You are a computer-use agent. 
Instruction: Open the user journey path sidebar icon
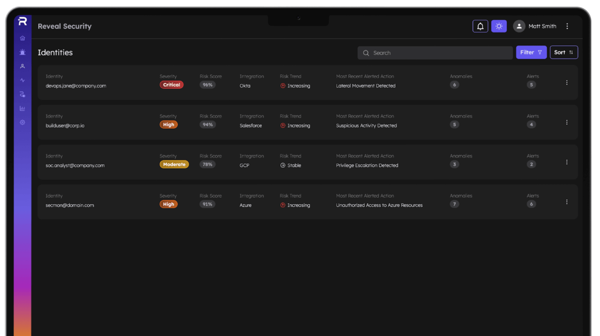[x=23, y=95]
